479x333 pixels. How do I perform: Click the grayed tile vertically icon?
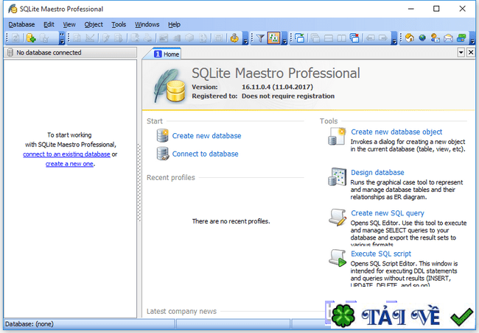click(341, 38)
